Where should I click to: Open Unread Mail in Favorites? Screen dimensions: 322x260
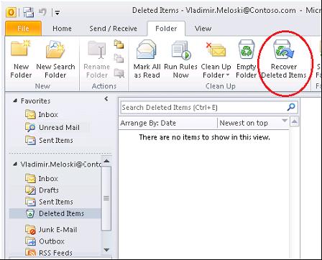[x=52, y=127]
